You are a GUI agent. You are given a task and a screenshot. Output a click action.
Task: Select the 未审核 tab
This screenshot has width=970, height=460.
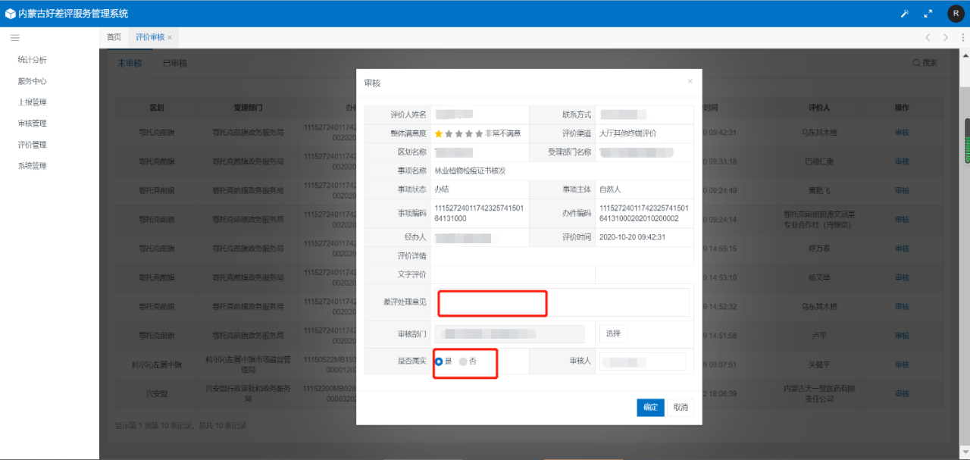tap(130, 63)
